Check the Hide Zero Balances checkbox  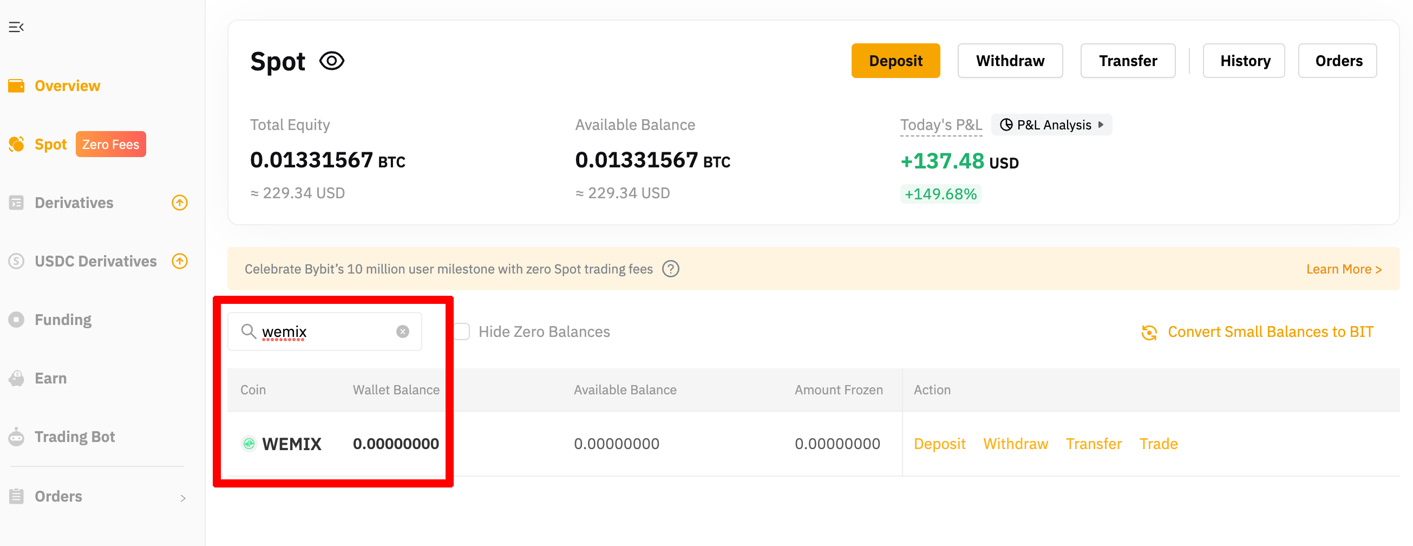462,332
